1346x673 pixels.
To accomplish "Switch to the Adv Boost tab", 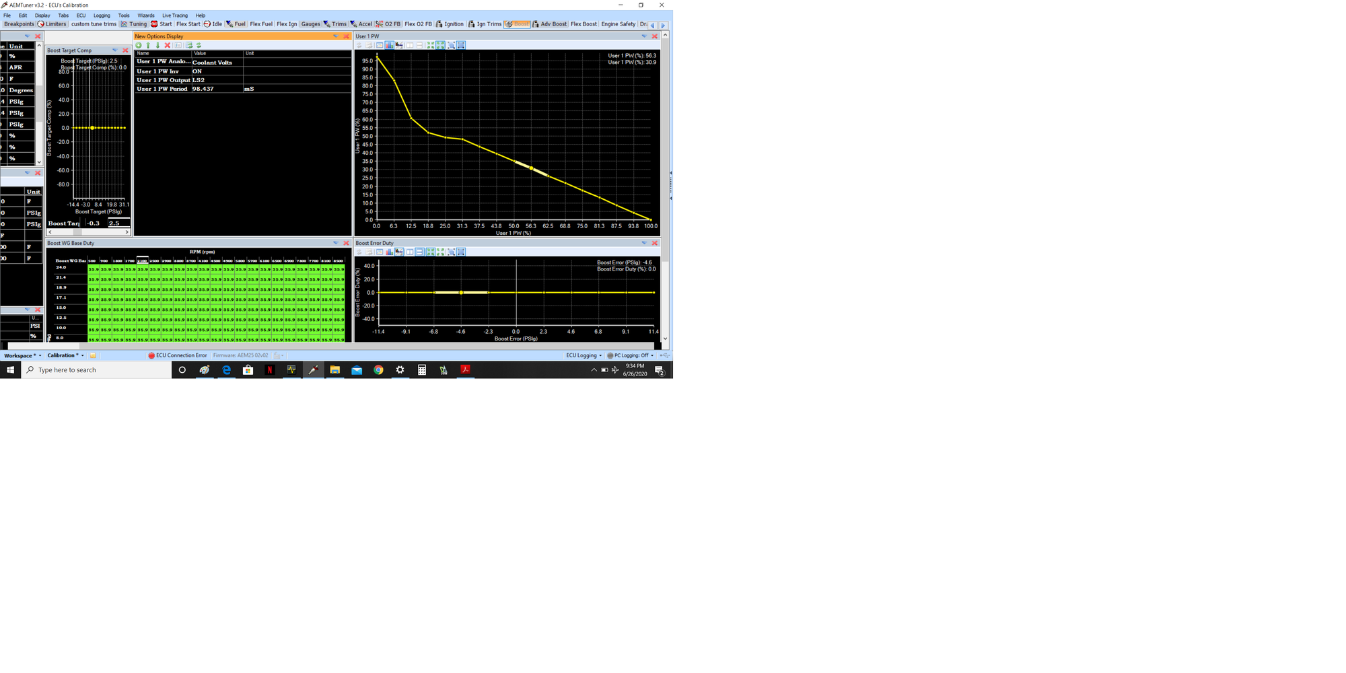I will [x=550, y=24].
